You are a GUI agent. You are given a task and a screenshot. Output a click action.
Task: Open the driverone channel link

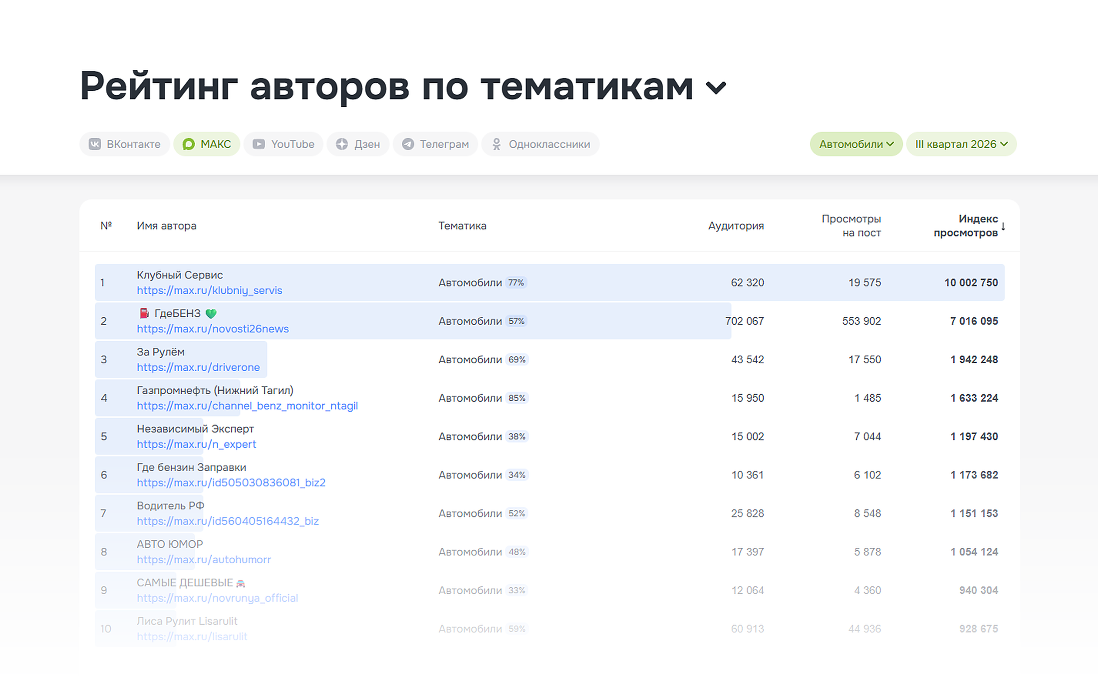[198, 367]
